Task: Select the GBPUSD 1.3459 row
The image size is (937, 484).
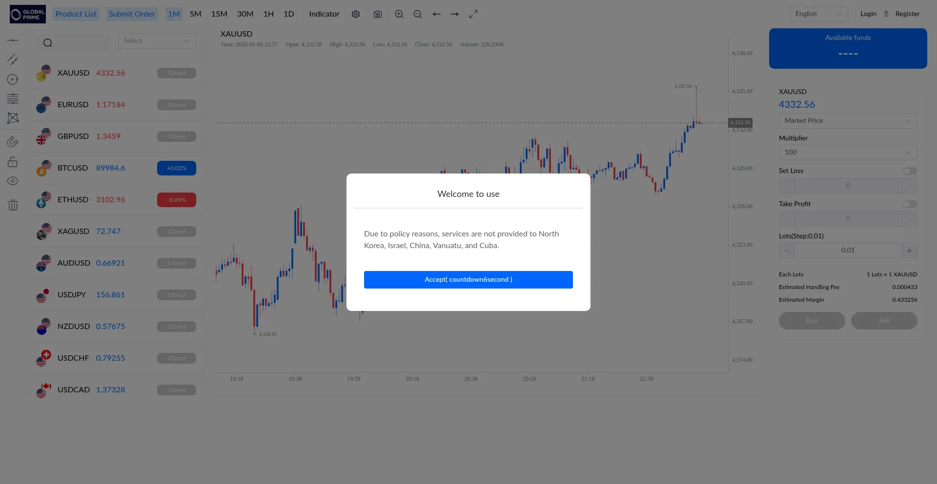Action: pyautogui.click(x=116, y=136)
